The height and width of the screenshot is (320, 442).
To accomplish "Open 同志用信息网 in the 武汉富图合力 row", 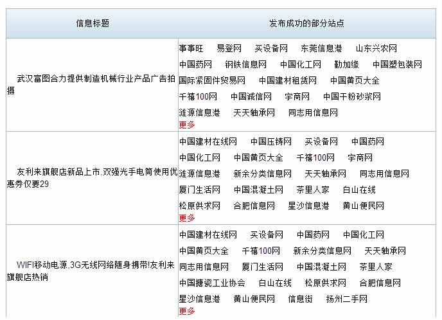I will click(313, 112).
